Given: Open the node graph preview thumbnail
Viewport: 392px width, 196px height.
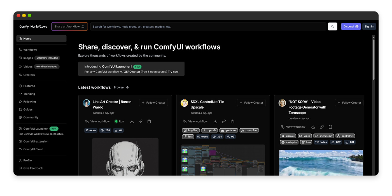Looking at the screenshot, I should [x=223, y=160].
